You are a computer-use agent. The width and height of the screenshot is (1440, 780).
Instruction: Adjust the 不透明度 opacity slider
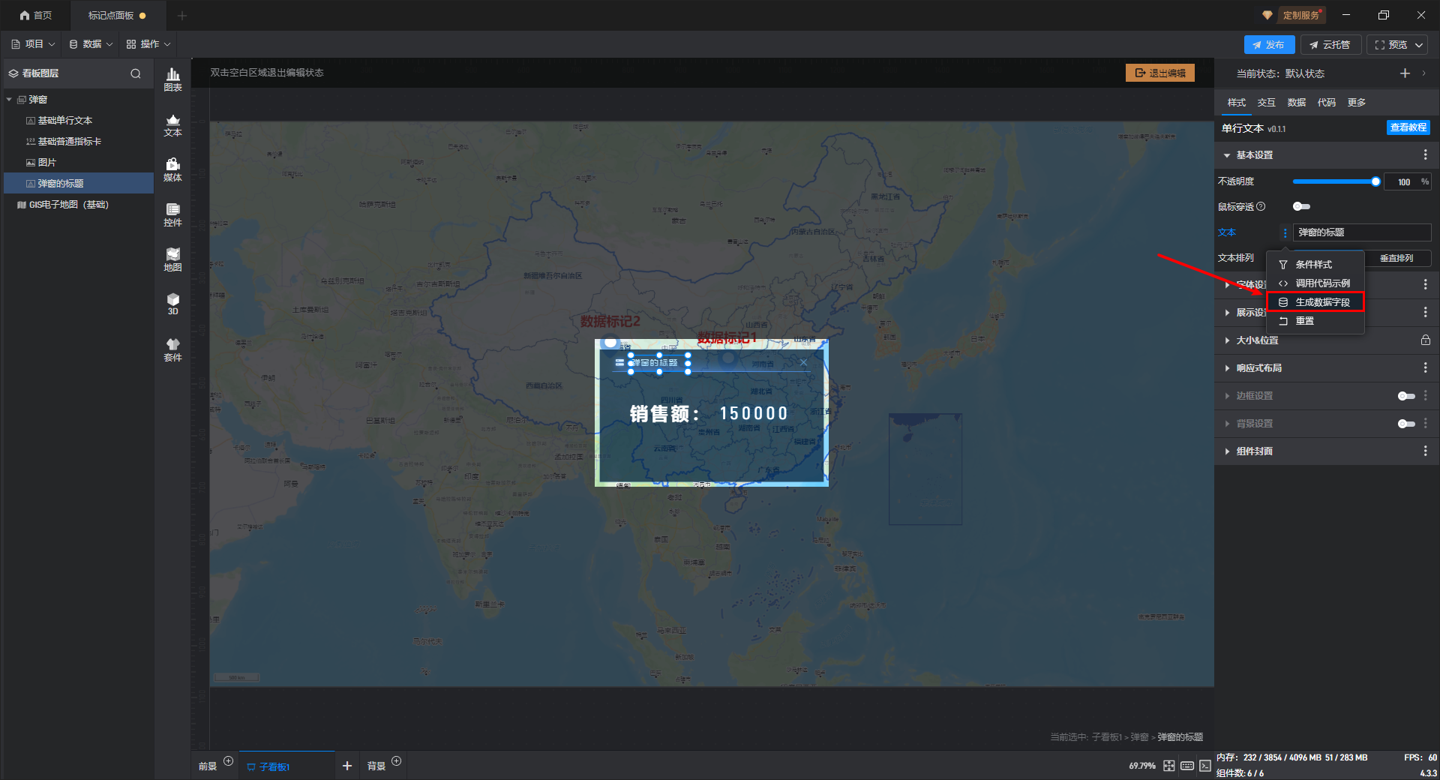(1335, 181)
